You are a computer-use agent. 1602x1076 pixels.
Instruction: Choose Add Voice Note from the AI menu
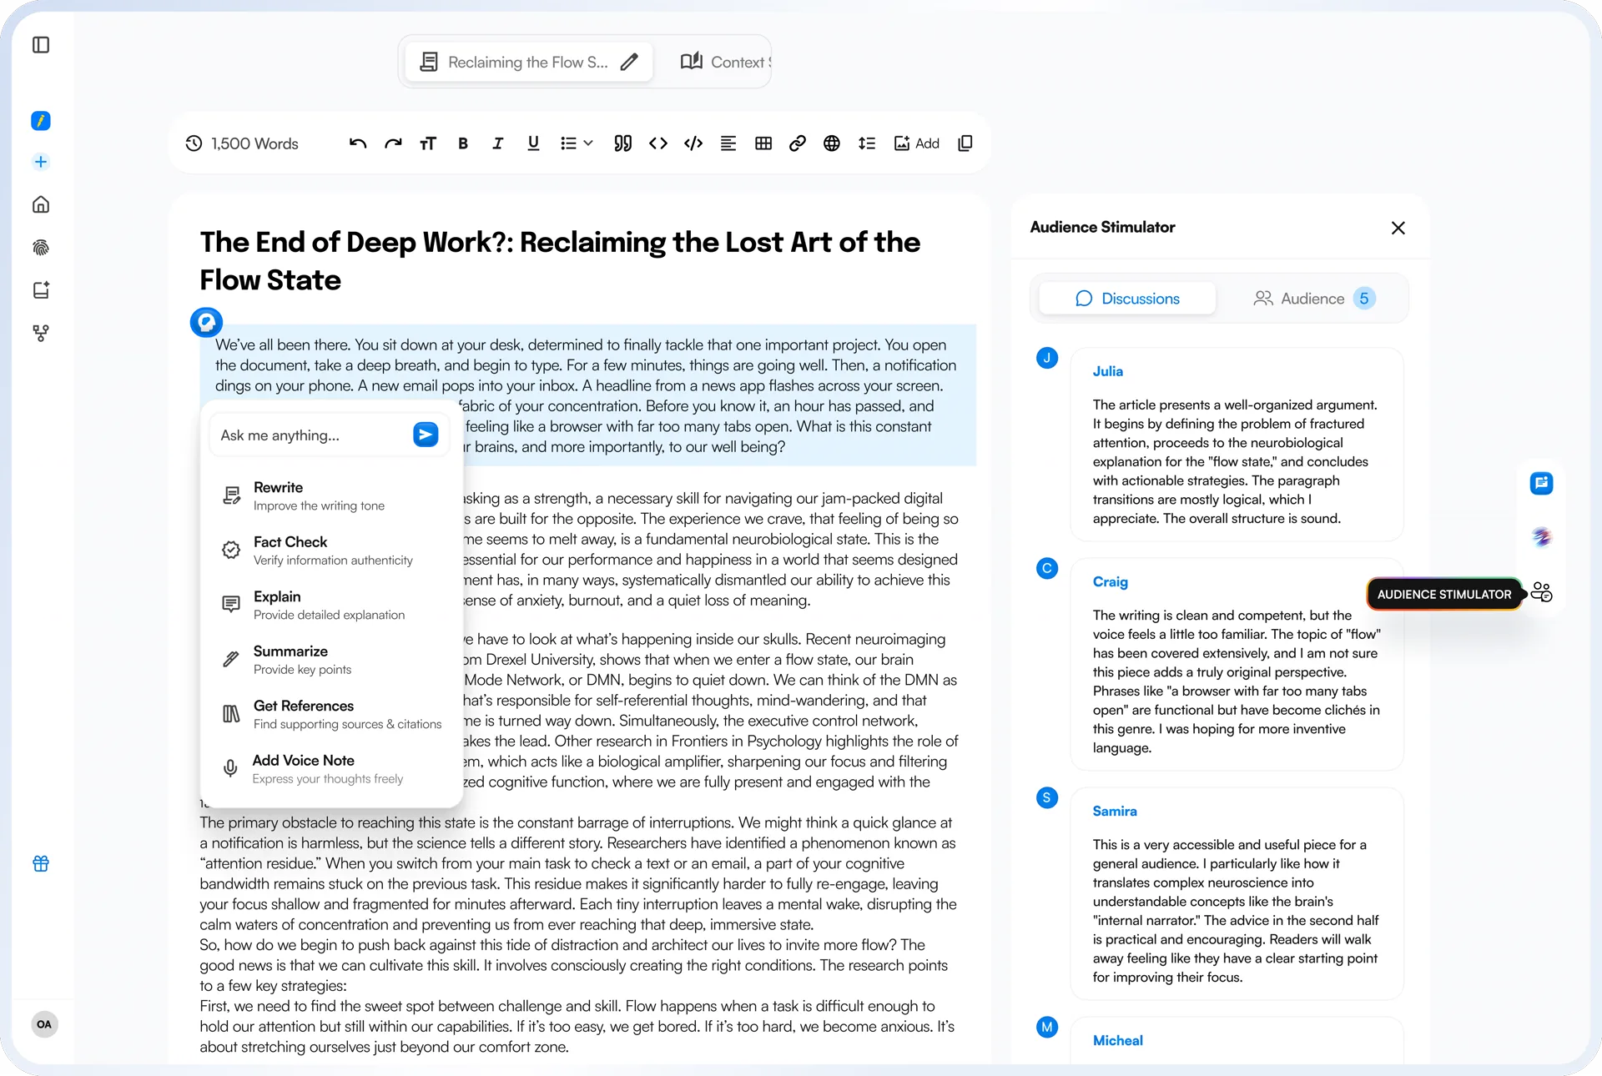[331, 769]
